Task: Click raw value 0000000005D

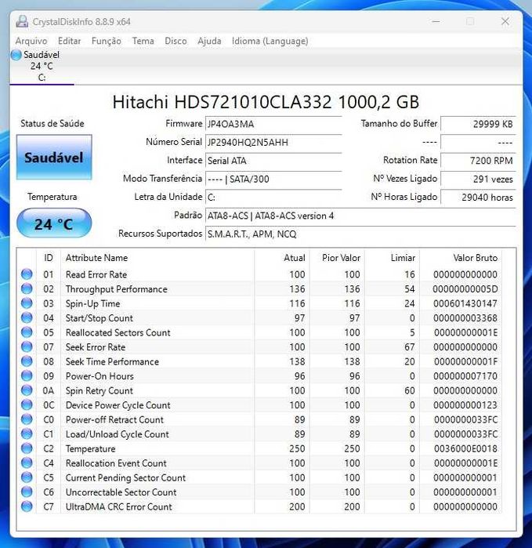Action: coord(465,289)
